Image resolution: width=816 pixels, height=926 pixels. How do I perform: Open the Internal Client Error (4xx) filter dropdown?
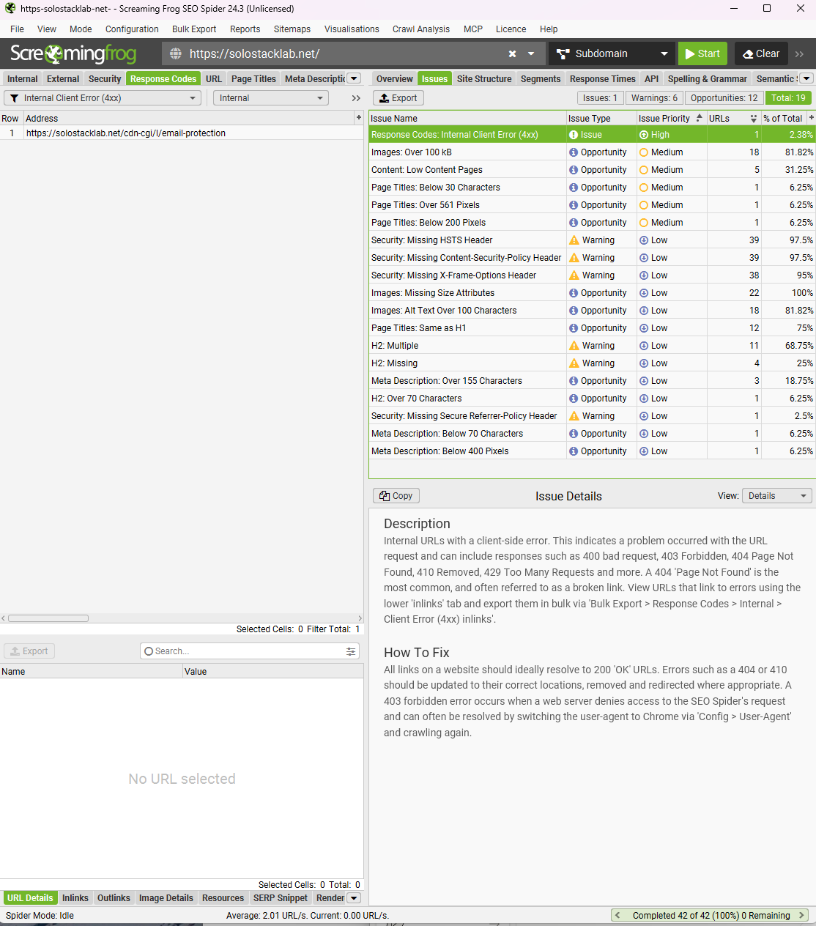coord(103,98)
